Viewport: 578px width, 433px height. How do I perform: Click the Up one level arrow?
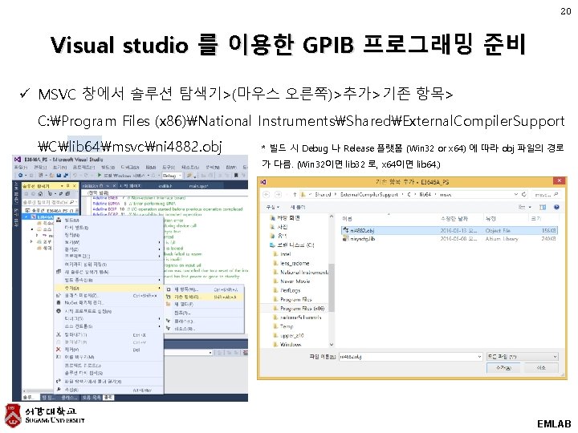click(x=295, y=194)
